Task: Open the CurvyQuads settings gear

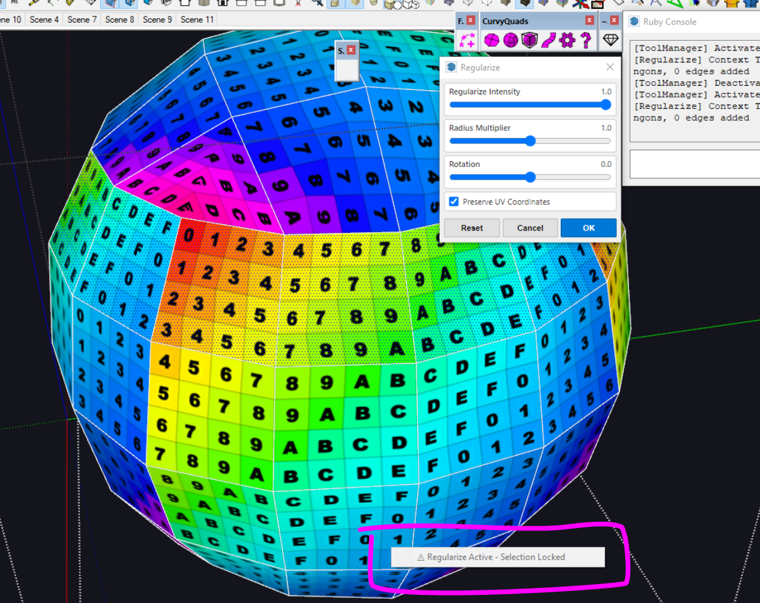Action: click(567, 40)
